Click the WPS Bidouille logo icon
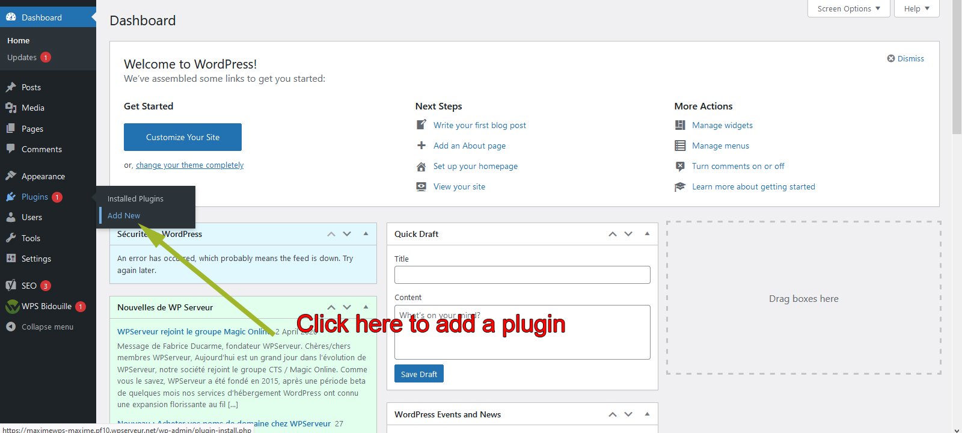The width and height of the screenshot is (962, 433). point(12,307)
